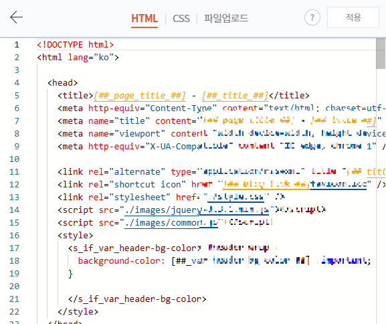Viewport: 386px width, 324px height.
Task: Go back using the left arrow icon
Action: click(16, 17)
